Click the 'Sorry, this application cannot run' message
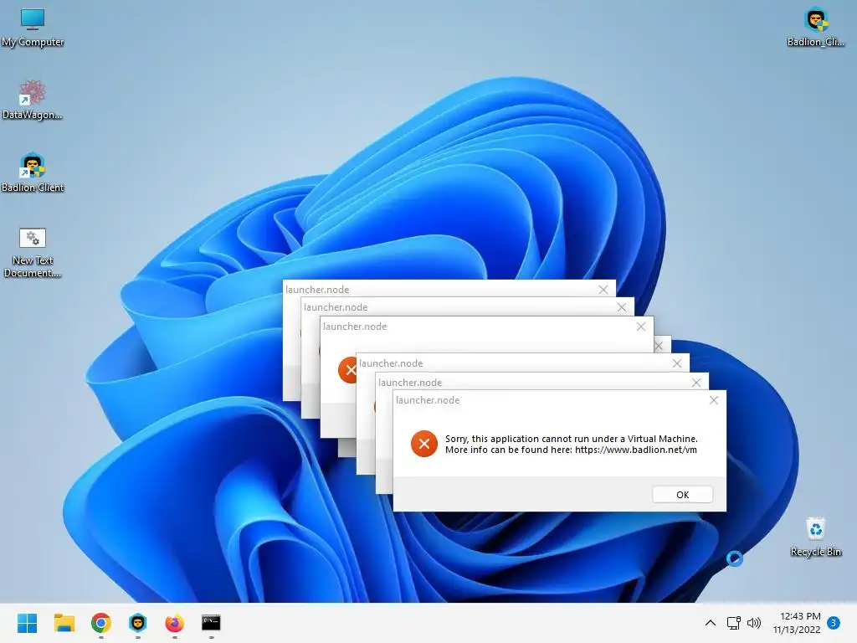The image size is (857, 643). click(571, 439)
